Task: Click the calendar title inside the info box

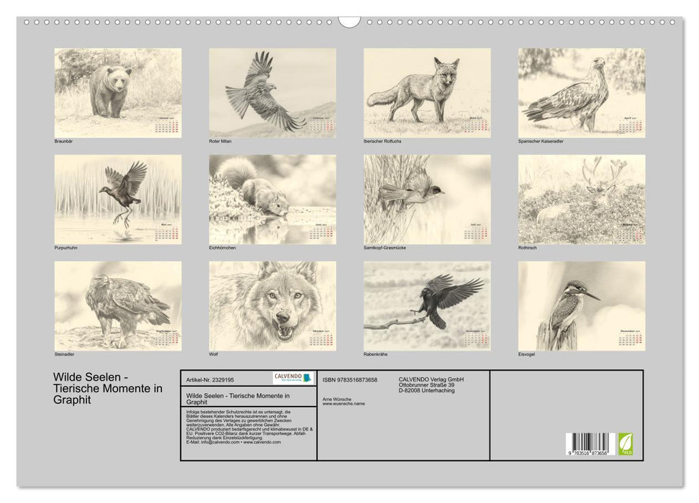Action: tap(238, 398)
